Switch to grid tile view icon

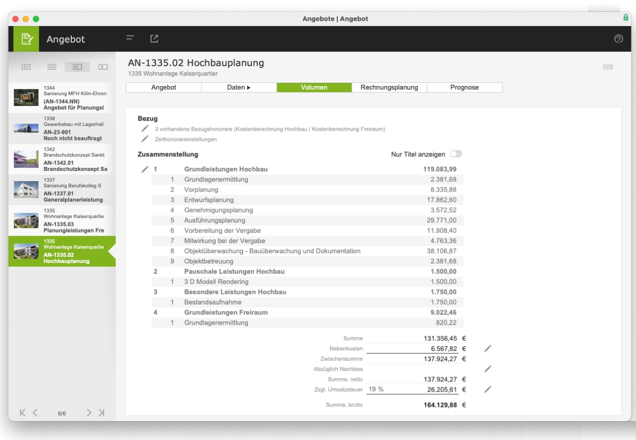tap(26, 67)
